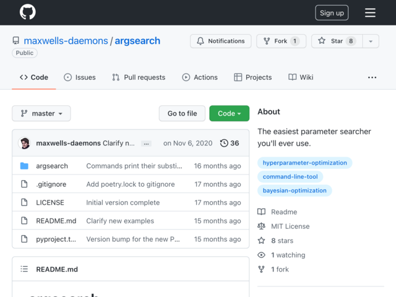The image size is (396, 297).
Task: Open commit 'Clarify new examples'
Action: pos(120,221)
